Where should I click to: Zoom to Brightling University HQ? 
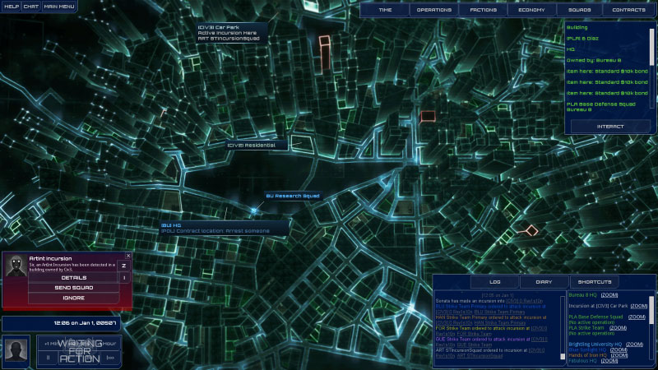(x=634, y=344)
